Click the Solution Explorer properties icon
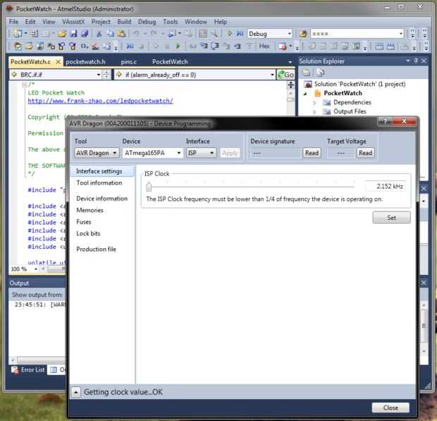The width and height of the screenshot is (437, 421). click(x=307, y=73)
